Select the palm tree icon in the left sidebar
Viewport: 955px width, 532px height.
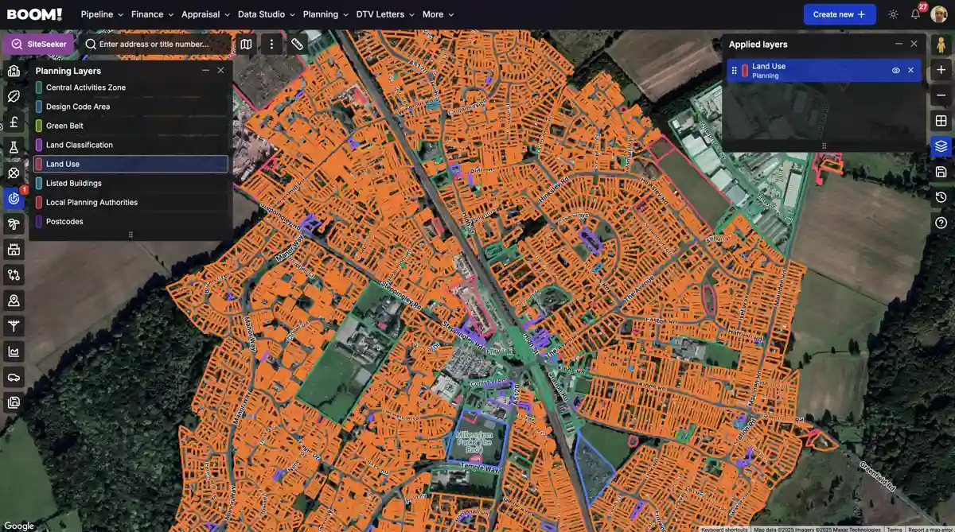pos(13,223)
